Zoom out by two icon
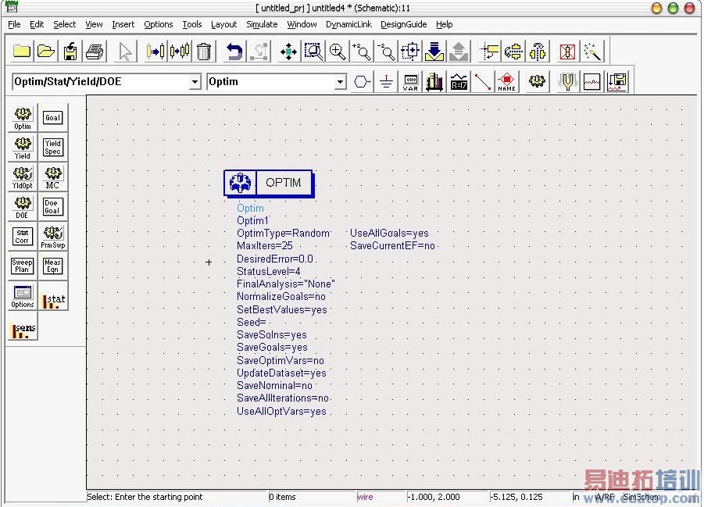The height and width of the screenshot is (507, 704). pos(386,52)
